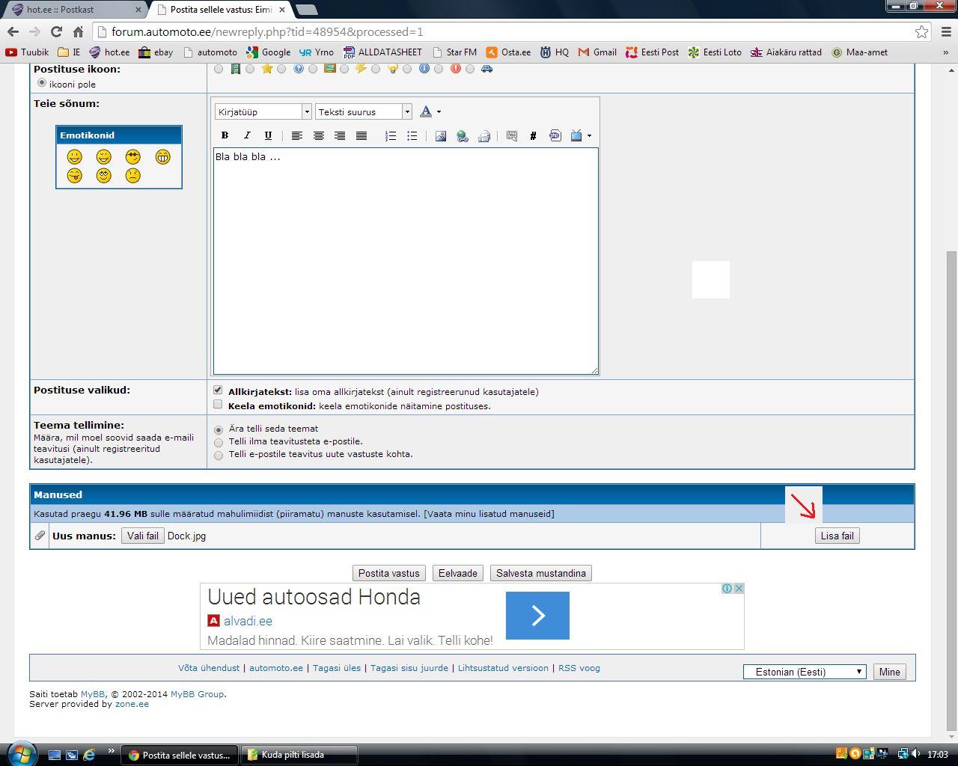Check the Keela emotikonid checkbox

(x=218, y=405)
